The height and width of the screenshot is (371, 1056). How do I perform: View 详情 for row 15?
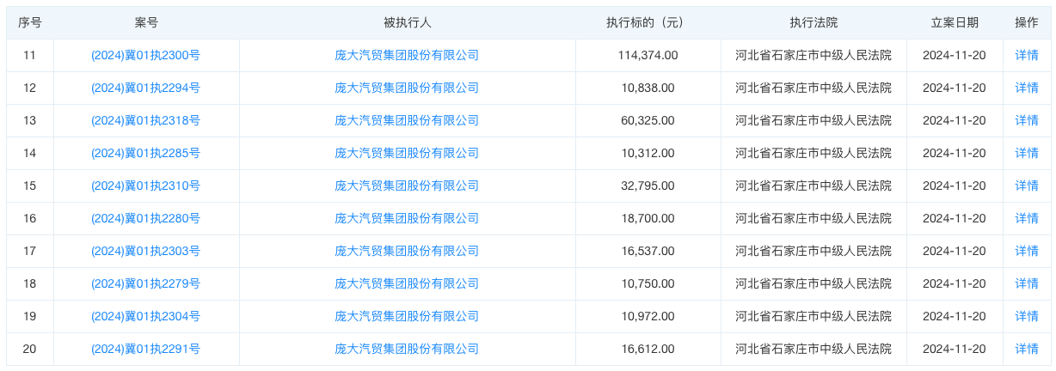click(1027, 185)
